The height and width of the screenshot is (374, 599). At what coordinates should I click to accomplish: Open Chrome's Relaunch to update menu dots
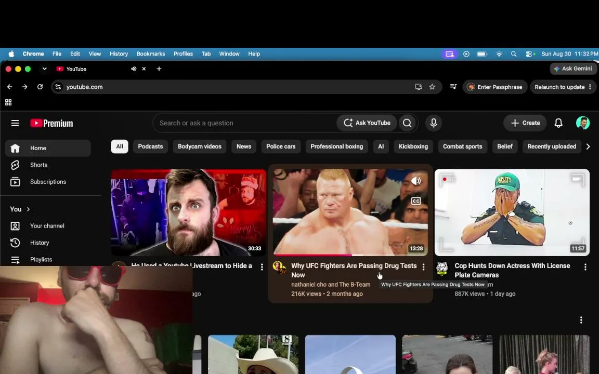click(590, 87)
